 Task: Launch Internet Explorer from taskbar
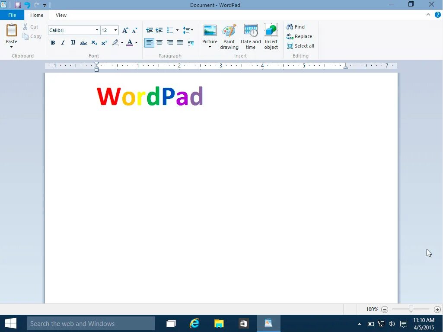[194, 323]
